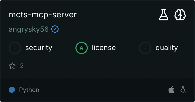Click the empty card area right of star count
195x102 pixels.
tap(103, 66)
